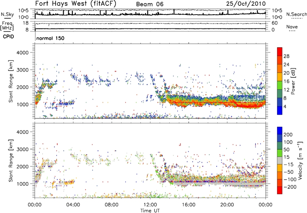Click the 'normal 150' CPID text
The image size is (307, 213).
coord(50,38)
